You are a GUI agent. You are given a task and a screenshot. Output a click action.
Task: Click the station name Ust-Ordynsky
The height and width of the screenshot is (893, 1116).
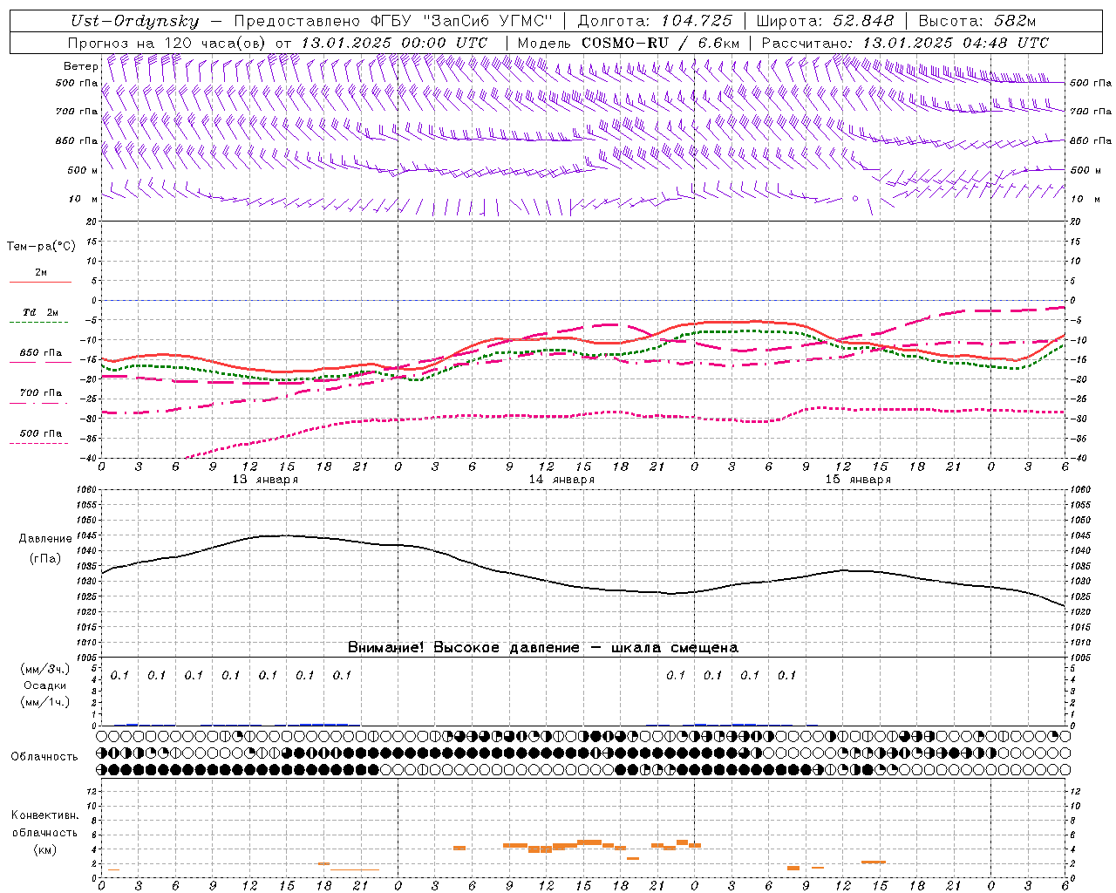pyautogui.click(x=134, y=22)
